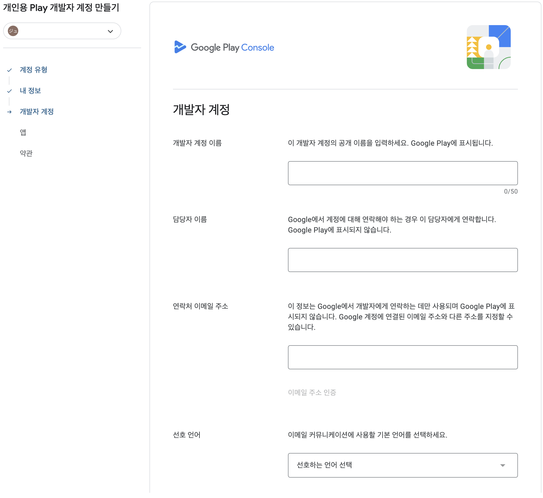Select 개발자 계정 step in sidebar

[37, 111]
